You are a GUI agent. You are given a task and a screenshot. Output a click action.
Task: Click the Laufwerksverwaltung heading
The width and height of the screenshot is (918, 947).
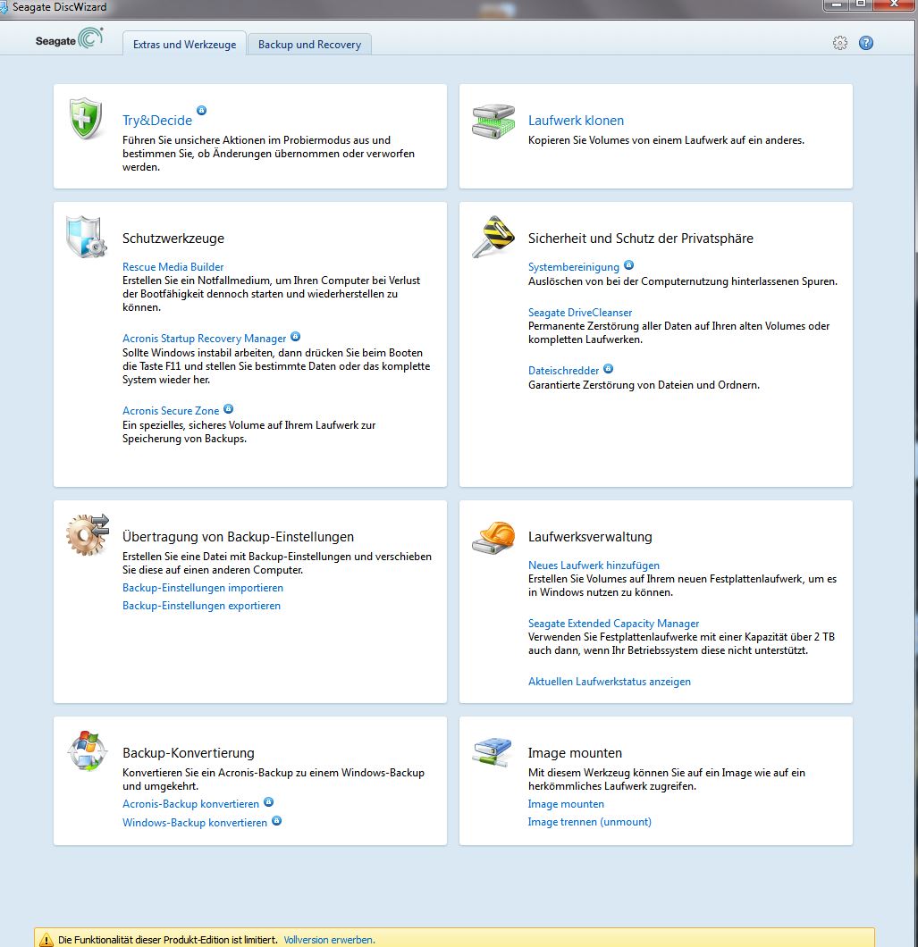pyautogui.click(x=590, y=536)
